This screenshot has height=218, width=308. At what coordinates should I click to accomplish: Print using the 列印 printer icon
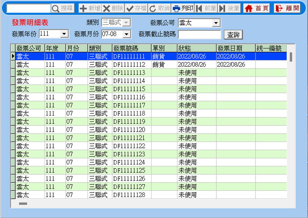pyautogui.click(x=177, y=8)
